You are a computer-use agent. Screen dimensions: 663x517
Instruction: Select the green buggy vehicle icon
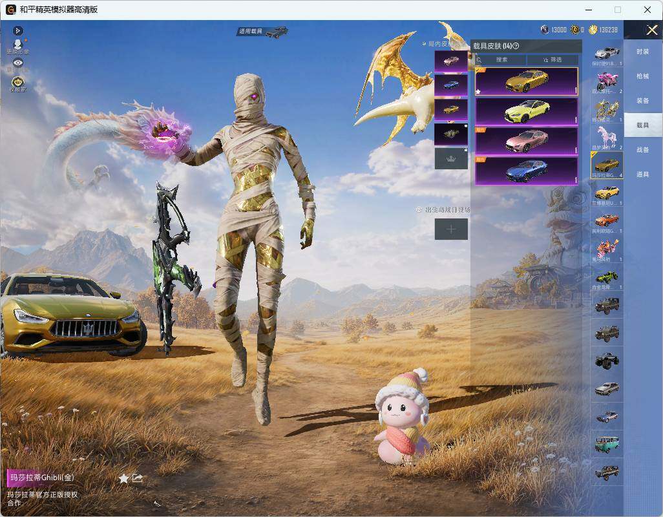(x=607, y=278)
